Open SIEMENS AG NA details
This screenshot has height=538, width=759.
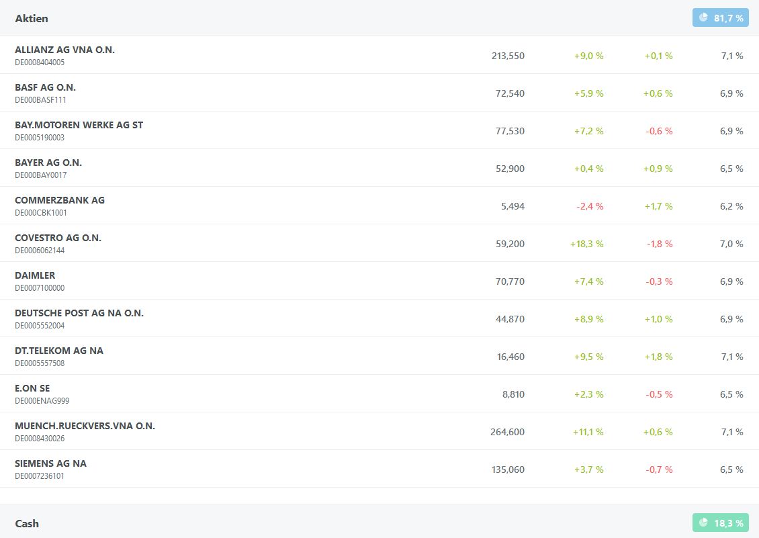[x=50, y=463]
